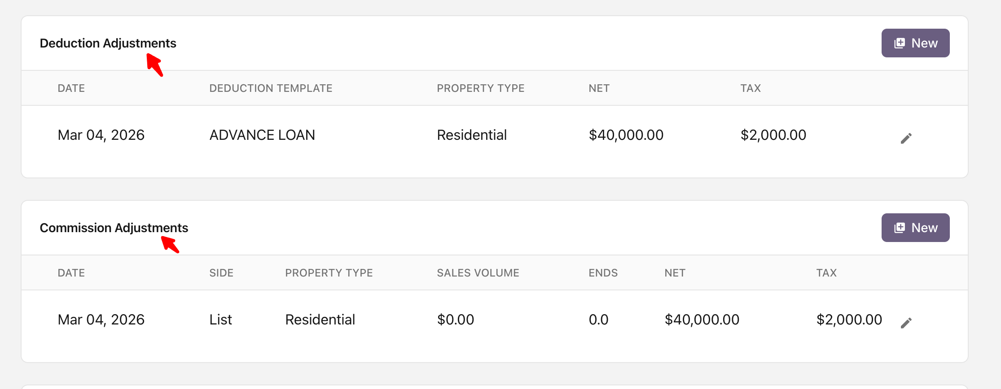The width and height of the screenshot is (1001, 389).
Task: Click the TAX header in Commission Adjustments
Action: point(826,273)
